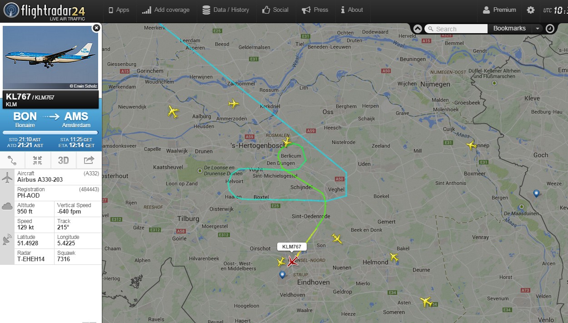Click the KLM aircraft photo thumbnail
Viewport: 568px width, 323px height.
pos(50,58)
